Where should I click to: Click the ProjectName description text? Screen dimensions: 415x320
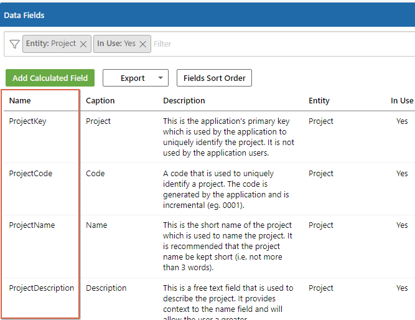(228, 246)
